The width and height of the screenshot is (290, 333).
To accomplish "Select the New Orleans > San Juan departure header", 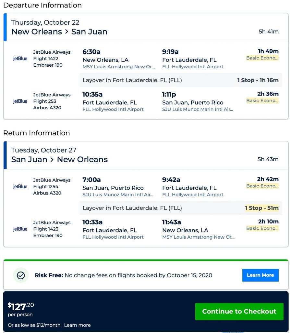I will [59, 32].
